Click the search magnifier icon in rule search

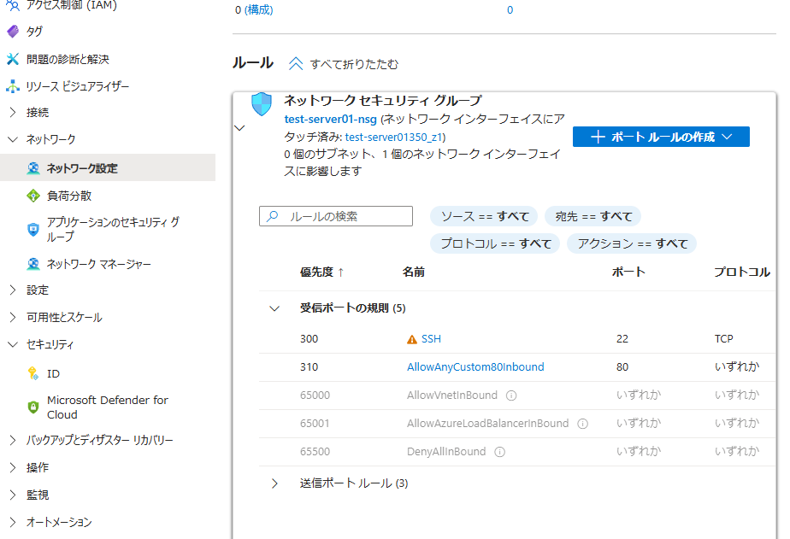[273, 216]
